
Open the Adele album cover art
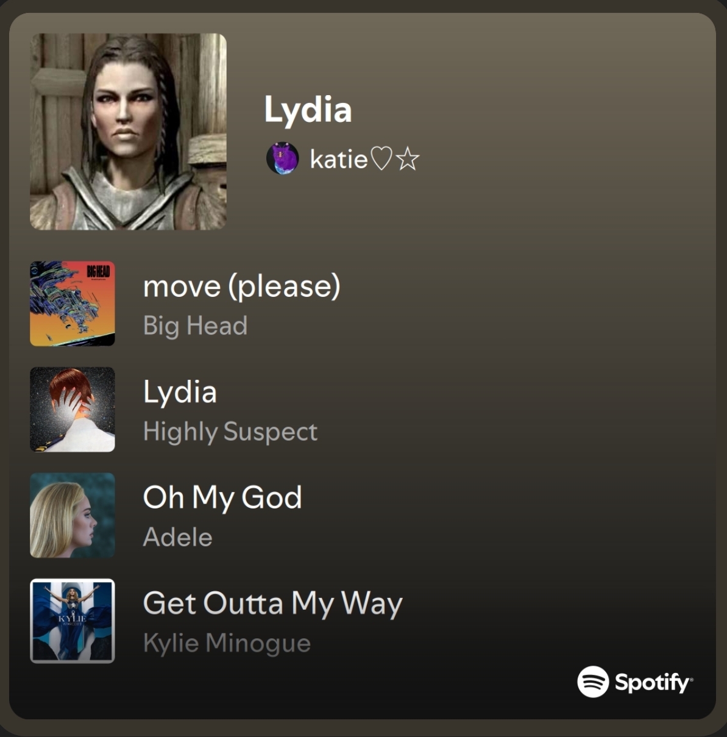tap(73, 515)
